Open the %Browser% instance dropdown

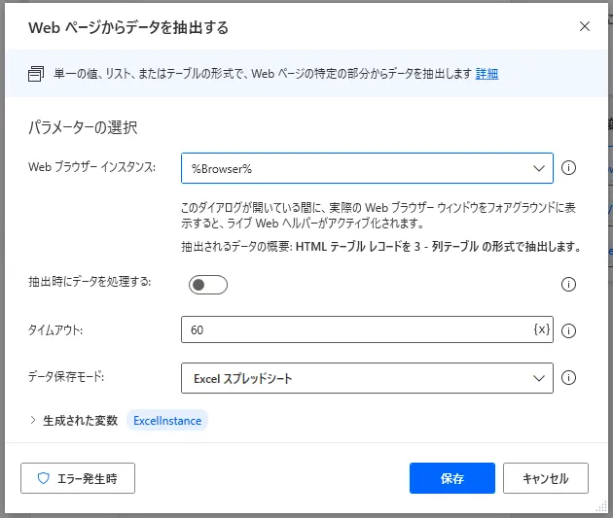click(367, 168)
